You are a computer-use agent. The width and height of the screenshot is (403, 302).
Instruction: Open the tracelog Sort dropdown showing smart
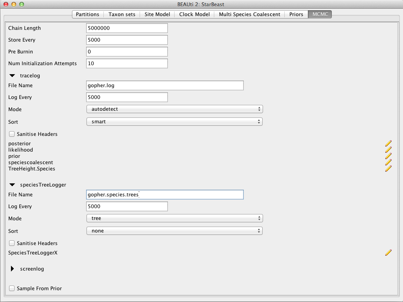pyautogui.click(x=174, y=122)
